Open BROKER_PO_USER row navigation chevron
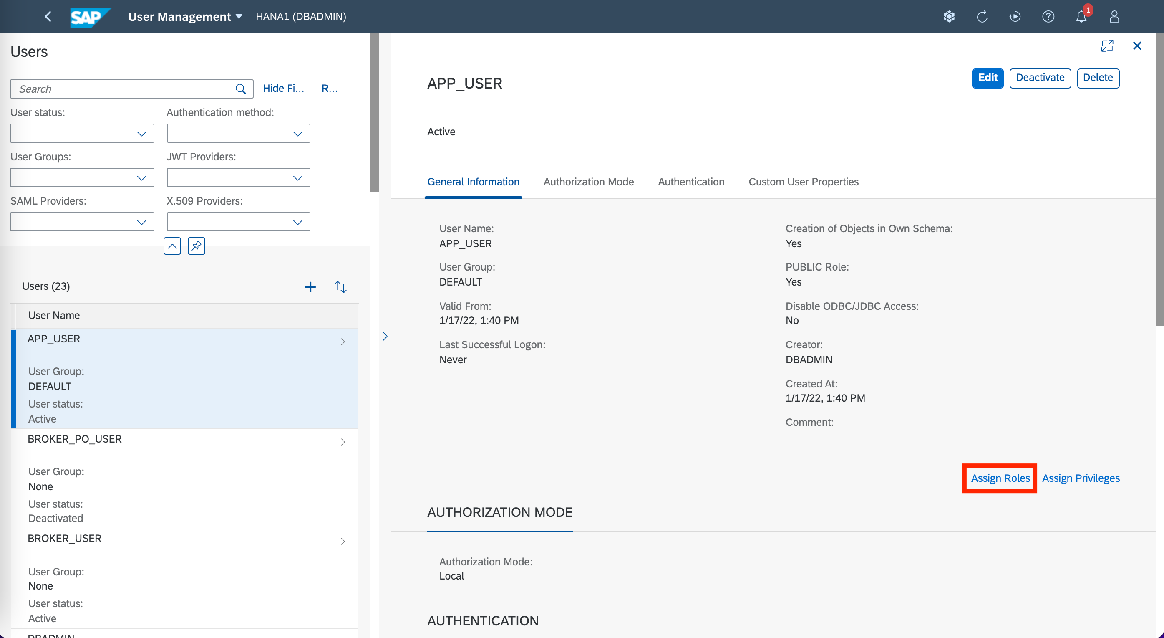Screen dimensions: 1164x638 [x=343, y=442]
